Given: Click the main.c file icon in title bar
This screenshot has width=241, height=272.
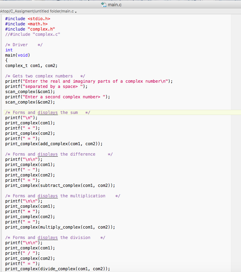Looking at the screenshot, I should (x=104, y=5).
